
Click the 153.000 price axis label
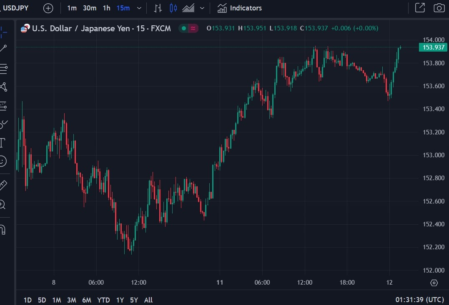pos(434,155)
